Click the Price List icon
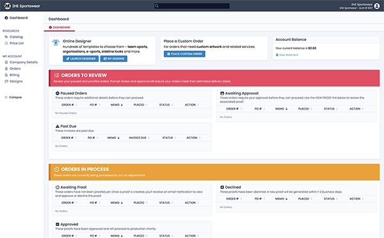This screenshot has width=384, height=238. [6, 44]
